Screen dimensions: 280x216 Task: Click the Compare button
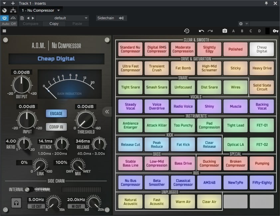[31, 24]
